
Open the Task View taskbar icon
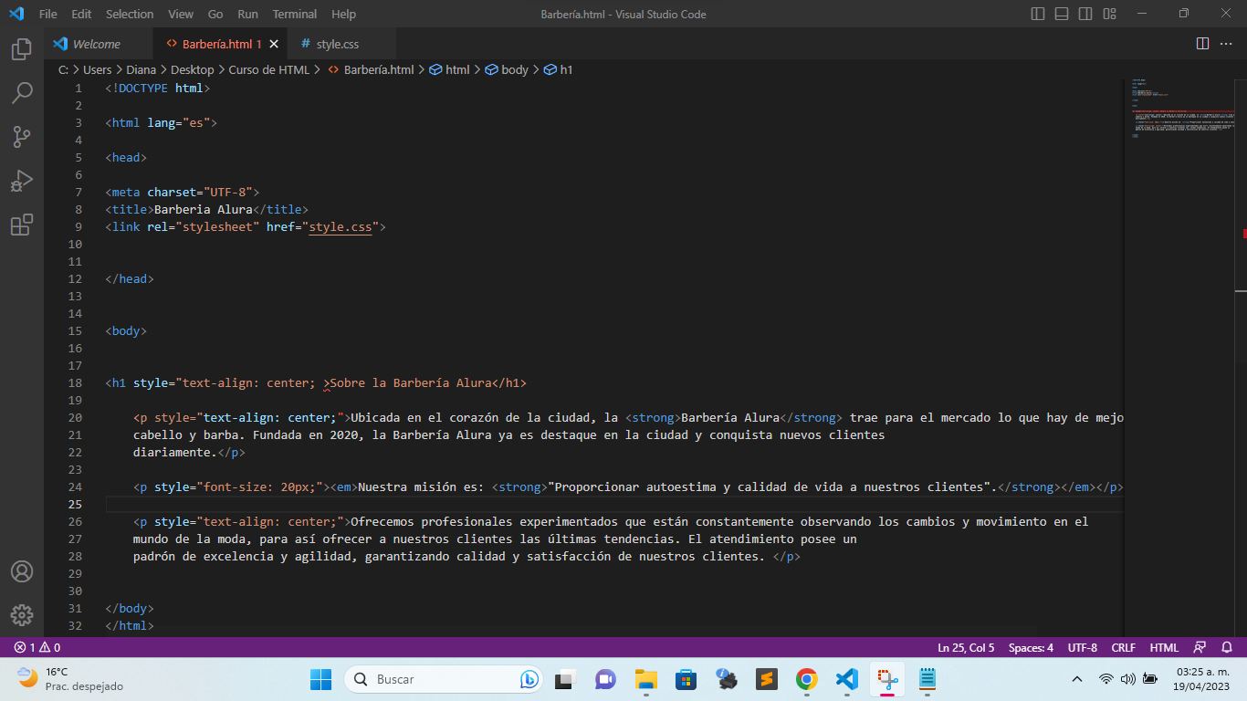pyautogui.click(x=566, y=679)
